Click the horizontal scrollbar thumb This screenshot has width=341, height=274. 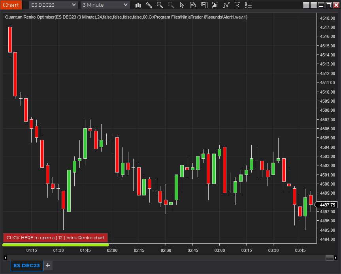coord(330,258)
